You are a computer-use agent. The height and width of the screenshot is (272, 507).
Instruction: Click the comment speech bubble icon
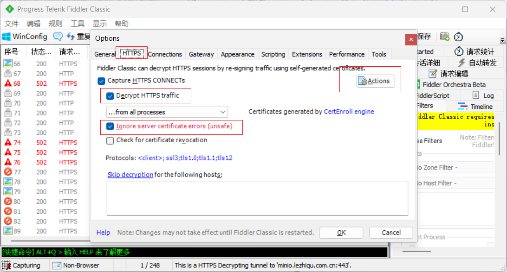[58, 37]
